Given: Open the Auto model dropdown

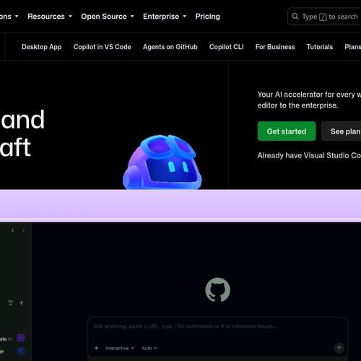Looking at the screenshot, I should coord(149,348).
